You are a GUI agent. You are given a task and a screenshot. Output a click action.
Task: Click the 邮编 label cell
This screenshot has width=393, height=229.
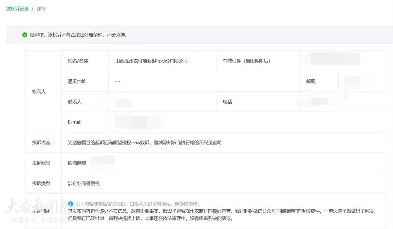(311, 81)
